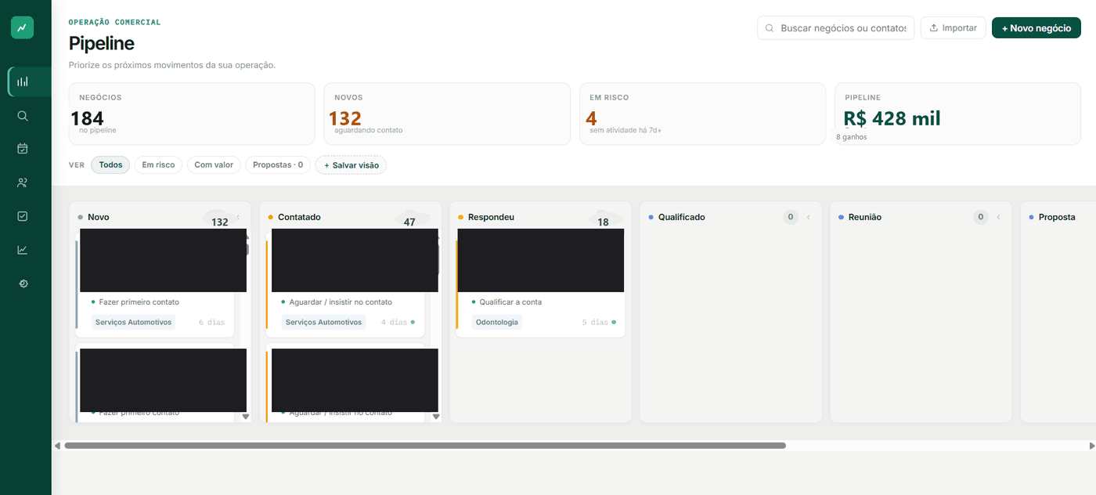Click the Em risco 4 summary card
Viewport: 1096px width, 495px height.
(x=702, y=114)
